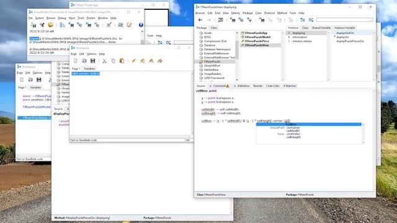
Task: Open the Store menu in the VisualWorks launcher
Action: click(72, 18)
